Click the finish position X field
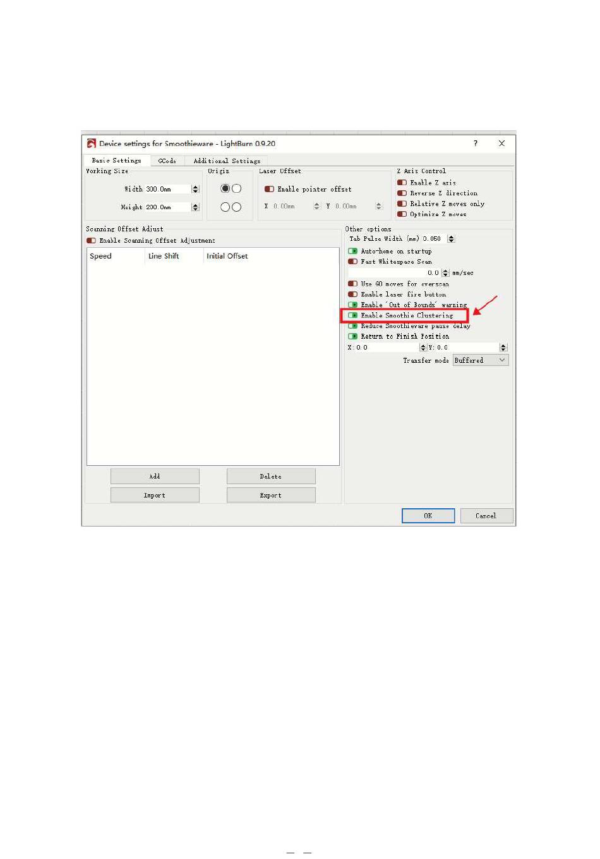600x859 pixels. (x=387, y=348)
